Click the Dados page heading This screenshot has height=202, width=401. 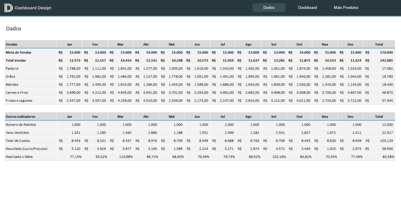(13, 28)
